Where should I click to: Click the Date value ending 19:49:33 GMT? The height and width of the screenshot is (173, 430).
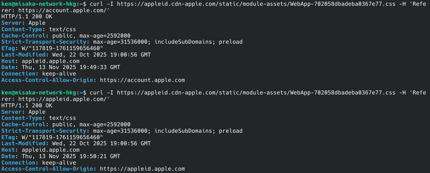point(71,67)
